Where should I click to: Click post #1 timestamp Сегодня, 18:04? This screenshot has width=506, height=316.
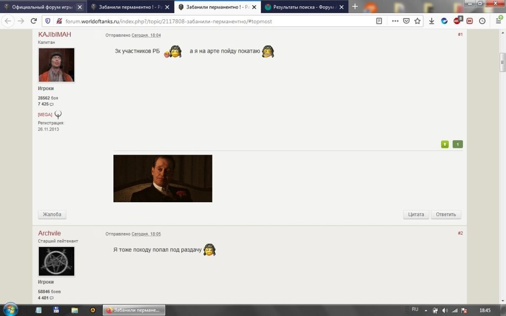146,35
